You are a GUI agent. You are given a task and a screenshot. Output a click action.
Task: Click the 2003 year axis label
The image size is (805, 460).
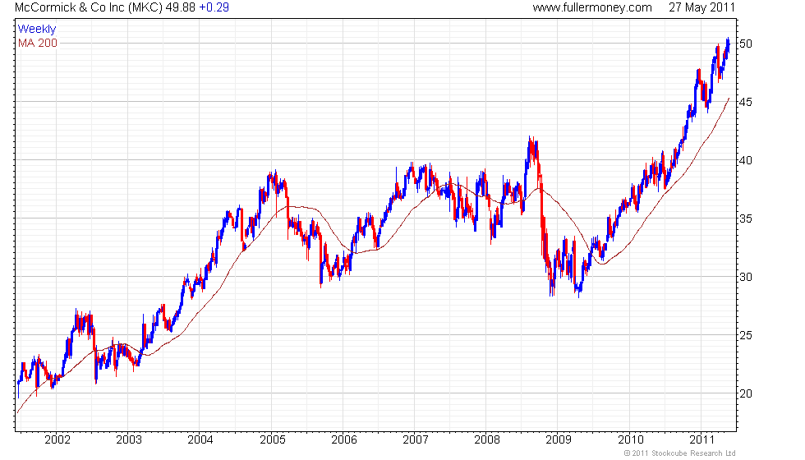point(129,440)
